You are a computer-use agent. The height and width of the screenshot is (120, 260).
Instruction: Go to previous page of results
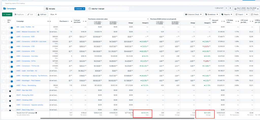226,8
